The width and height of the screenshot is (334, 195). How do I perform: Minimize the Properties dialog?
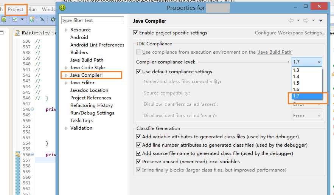tap(295, 7)
